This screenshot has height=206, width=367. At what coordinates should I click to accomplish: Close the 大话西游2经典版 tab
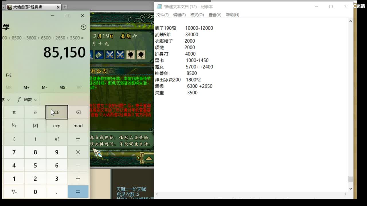[58, 7]
